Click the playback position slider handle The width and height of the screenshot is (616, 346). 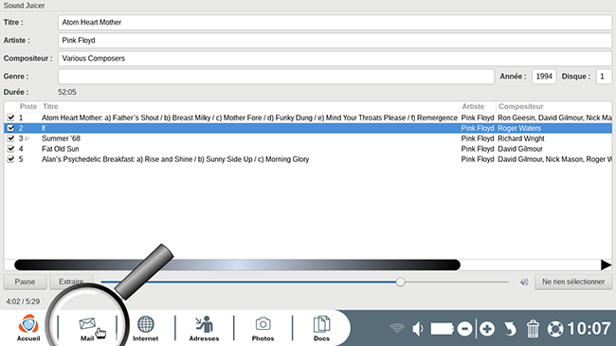[x=400, y=282]
